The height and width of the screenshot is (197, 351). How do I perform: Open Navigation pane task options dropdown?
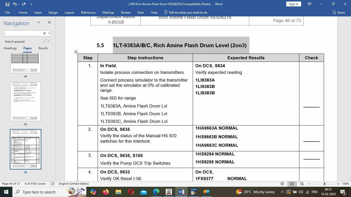39,22
